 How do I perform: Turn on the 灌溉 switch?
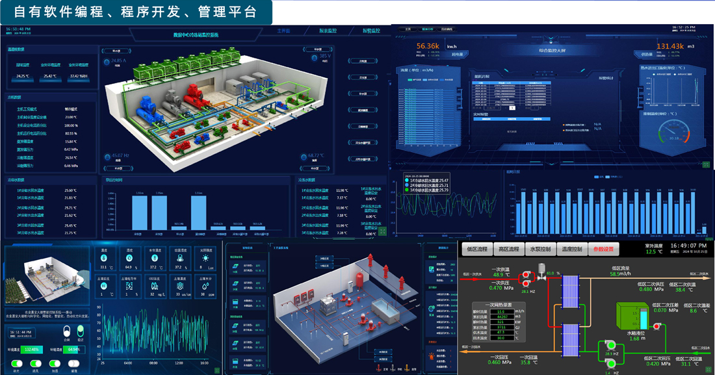(73, 363)
